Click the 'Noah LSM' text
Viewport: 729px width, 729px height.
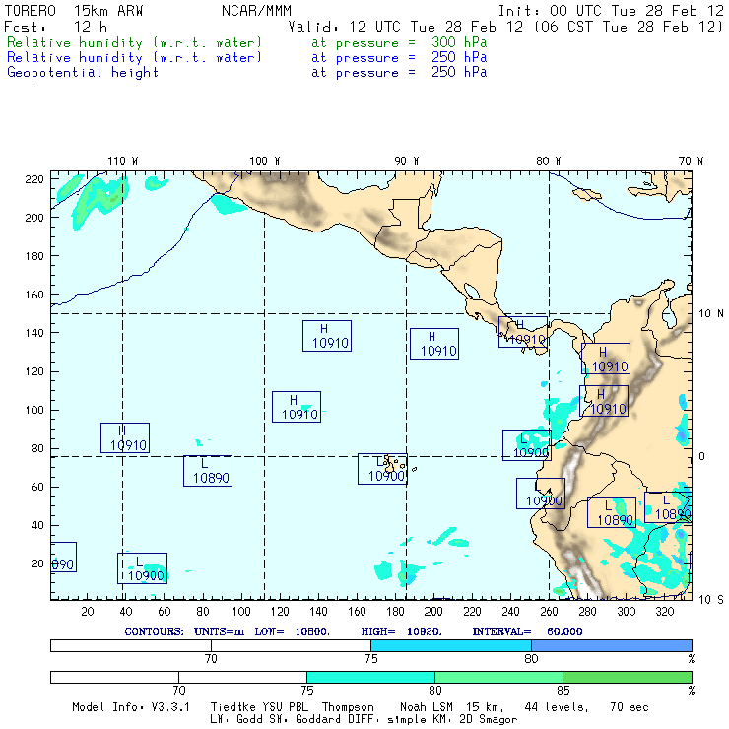pos(427,707)
